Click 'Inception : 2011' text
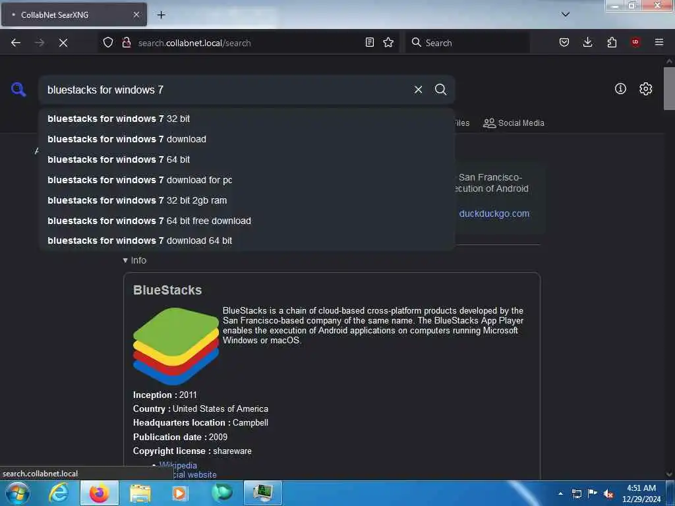Viewport: 675px width, 506px height. pos(165,395)
